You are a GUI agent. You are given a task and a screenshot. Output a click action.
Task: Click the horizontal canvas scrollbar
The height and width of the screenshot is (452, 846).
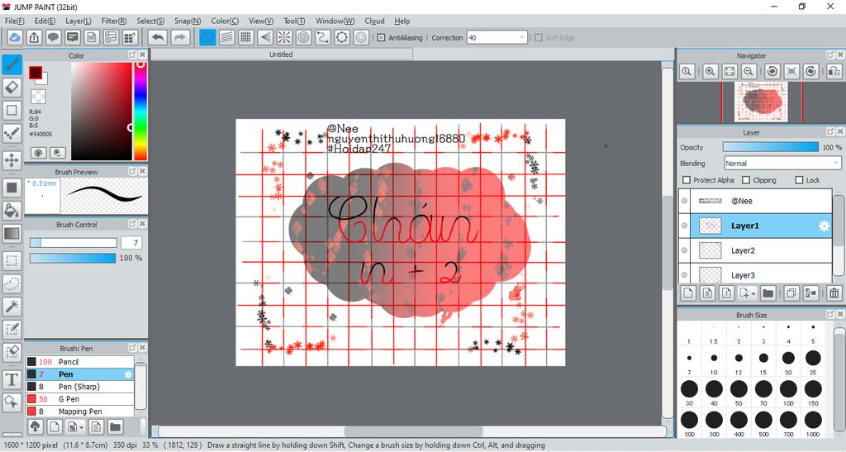(x=413, y=431)
